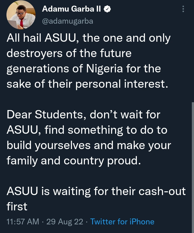Open the @adamugarba handle
The width and height of the screenshot is (194, 233).
click(x=68, y=22)
